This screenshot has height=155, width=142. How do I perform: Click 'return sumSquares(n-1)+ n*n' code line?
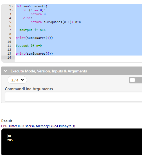click(x=56, y=22)
